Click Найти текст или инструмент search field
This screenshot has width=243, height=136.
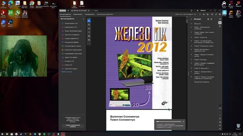184,14
